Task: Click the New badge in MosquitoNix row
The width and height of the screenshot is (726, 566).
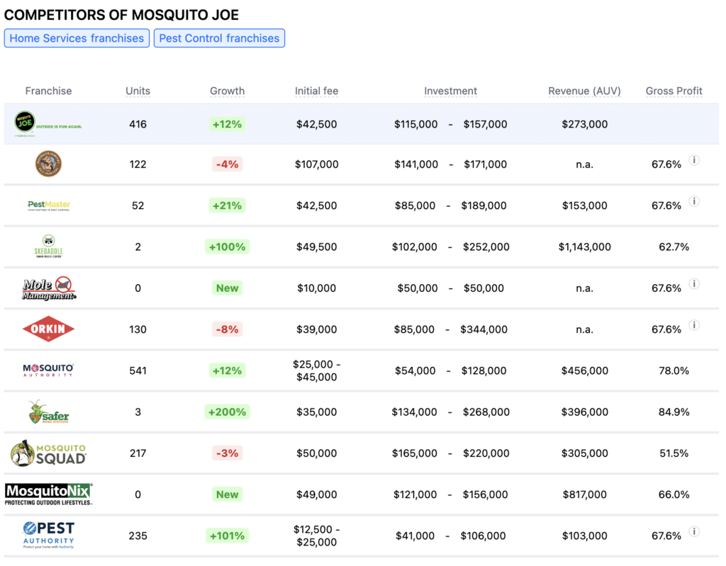Action: click(227, 494)
